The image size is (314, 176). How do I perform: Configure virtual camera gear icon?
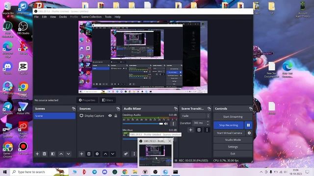pos(249,133)
